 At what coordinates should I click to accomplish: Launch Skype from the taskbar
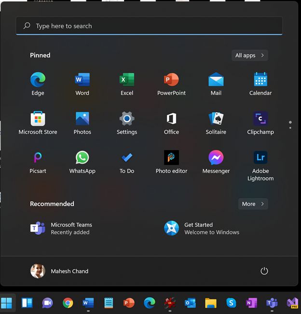231,302
